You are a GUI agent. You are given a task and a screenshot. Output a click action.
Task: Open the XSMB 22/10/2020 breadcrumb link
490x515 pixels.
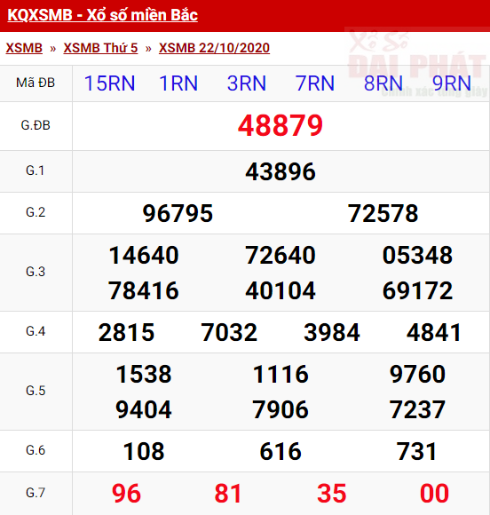pos(214,48)
